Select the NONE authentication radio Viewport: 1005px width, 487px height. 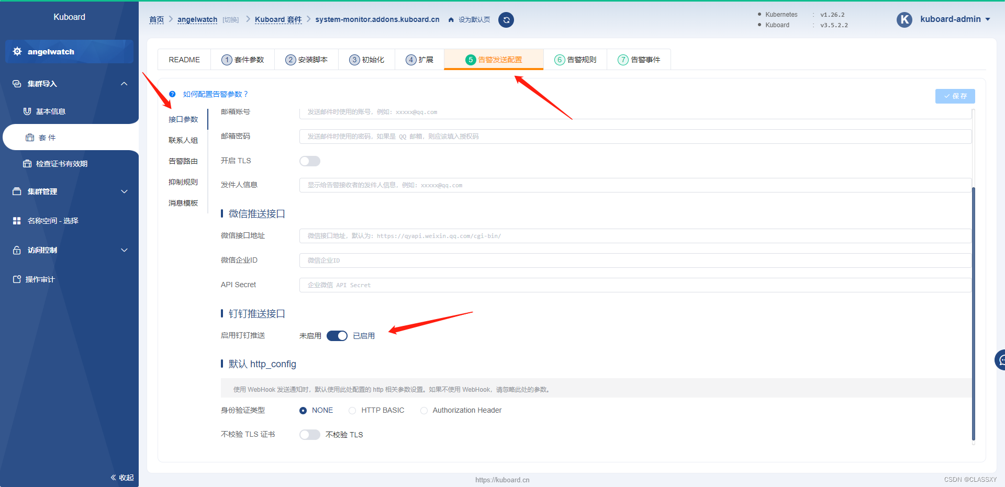tap(303, 411)
